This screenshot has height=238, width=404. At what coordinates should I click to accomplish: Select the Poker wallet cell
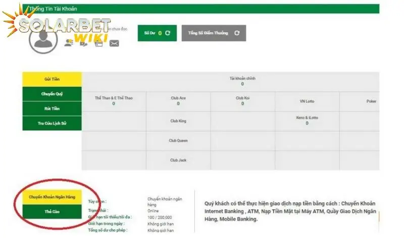point(360,101)
